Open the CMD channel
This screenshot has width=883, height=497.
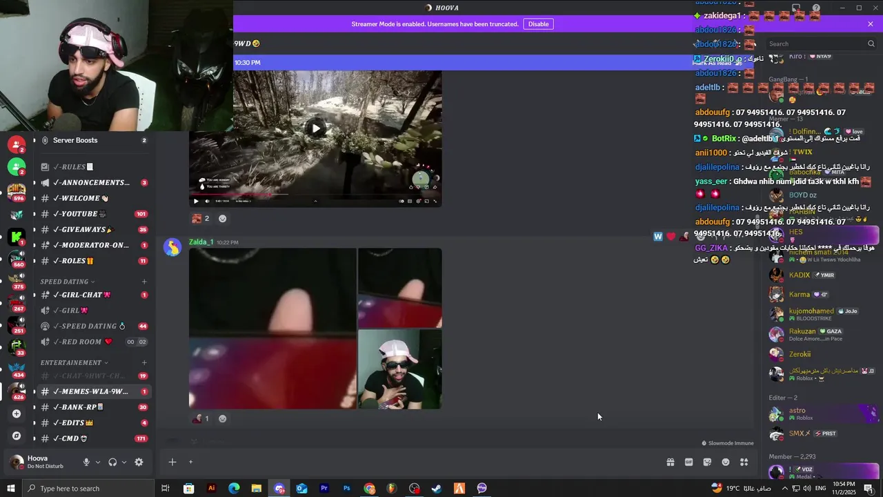tap(93, 438)
